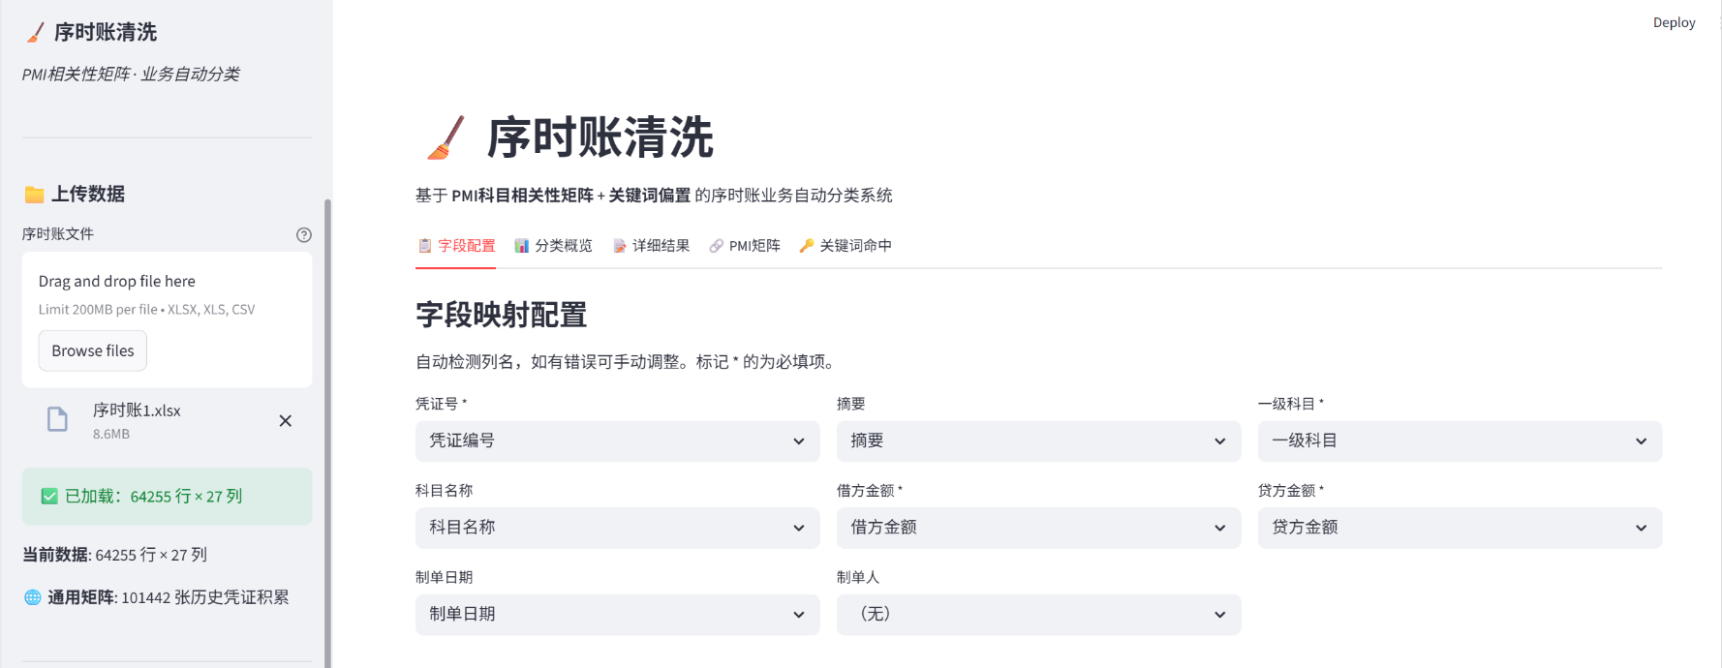Click the large broom icon beside main title
Image resolution: width=1722 pixels, height=668 pixels.
point(446,137)
